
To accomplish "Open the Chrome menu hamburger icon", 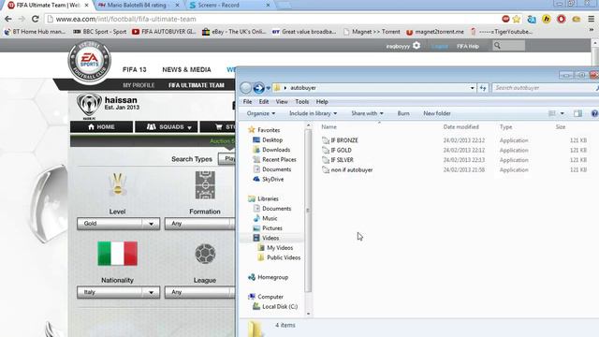I will 591,19.
